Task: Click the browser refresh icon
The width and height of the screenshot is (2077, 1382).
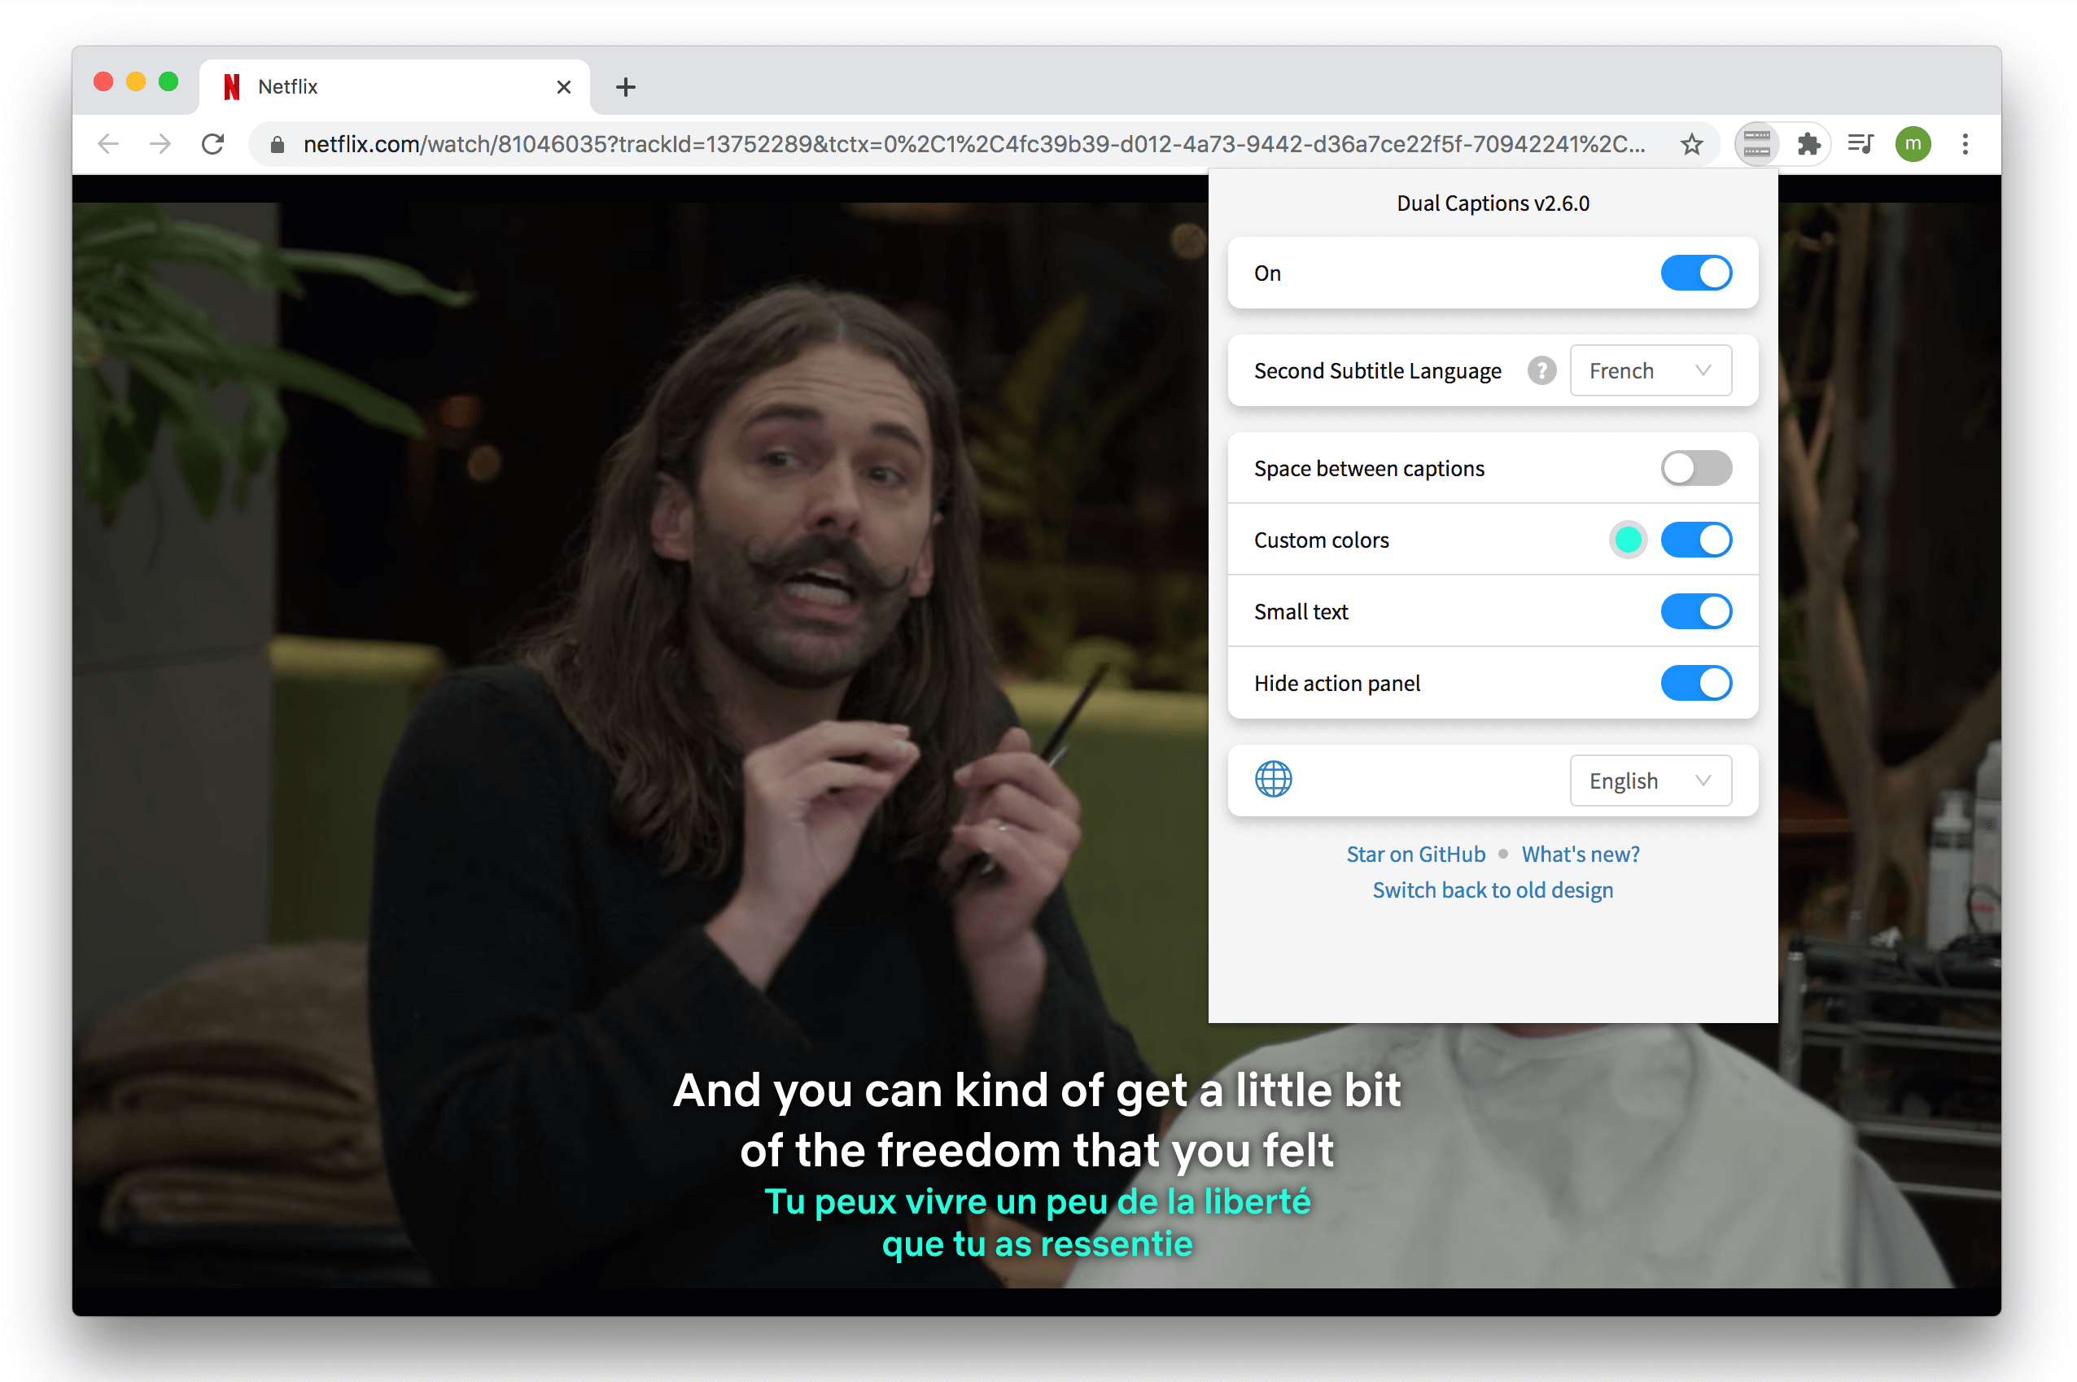Action: 216,143
